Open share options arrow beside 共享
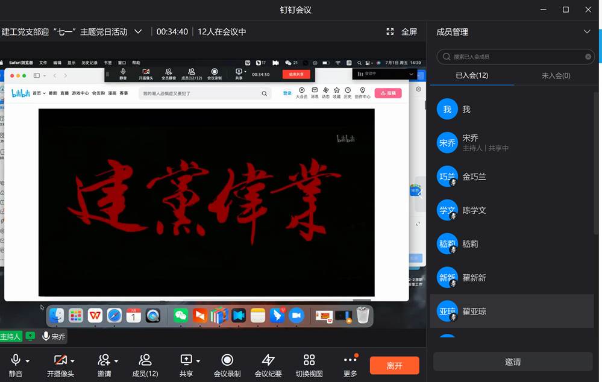Viewport: 602px width, 382px height. pos(198,361)
